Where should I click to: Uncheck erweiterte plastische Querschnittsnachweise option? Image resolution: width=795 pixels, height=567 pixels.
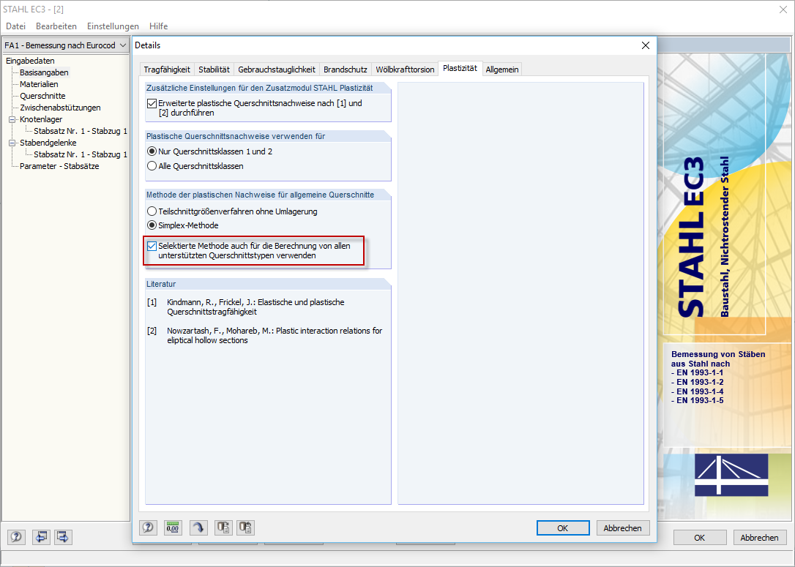[152, 103]
